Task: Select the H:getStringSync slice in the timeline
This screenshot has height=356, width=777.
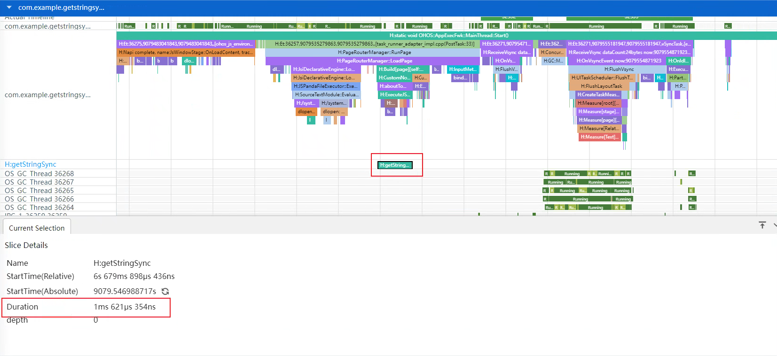Action: point(395,165)
